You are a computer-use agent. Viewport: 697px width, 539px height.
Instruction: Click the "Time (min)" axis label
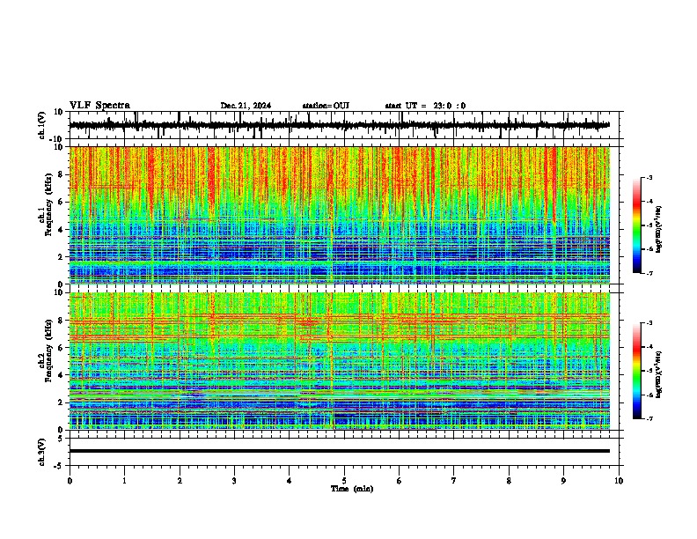(x=352, y=489)
